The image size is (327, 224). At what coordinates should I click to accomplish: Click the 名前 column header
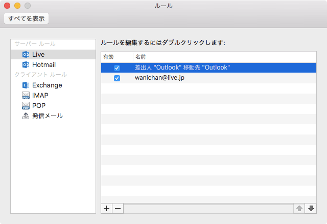pos(225,57)
